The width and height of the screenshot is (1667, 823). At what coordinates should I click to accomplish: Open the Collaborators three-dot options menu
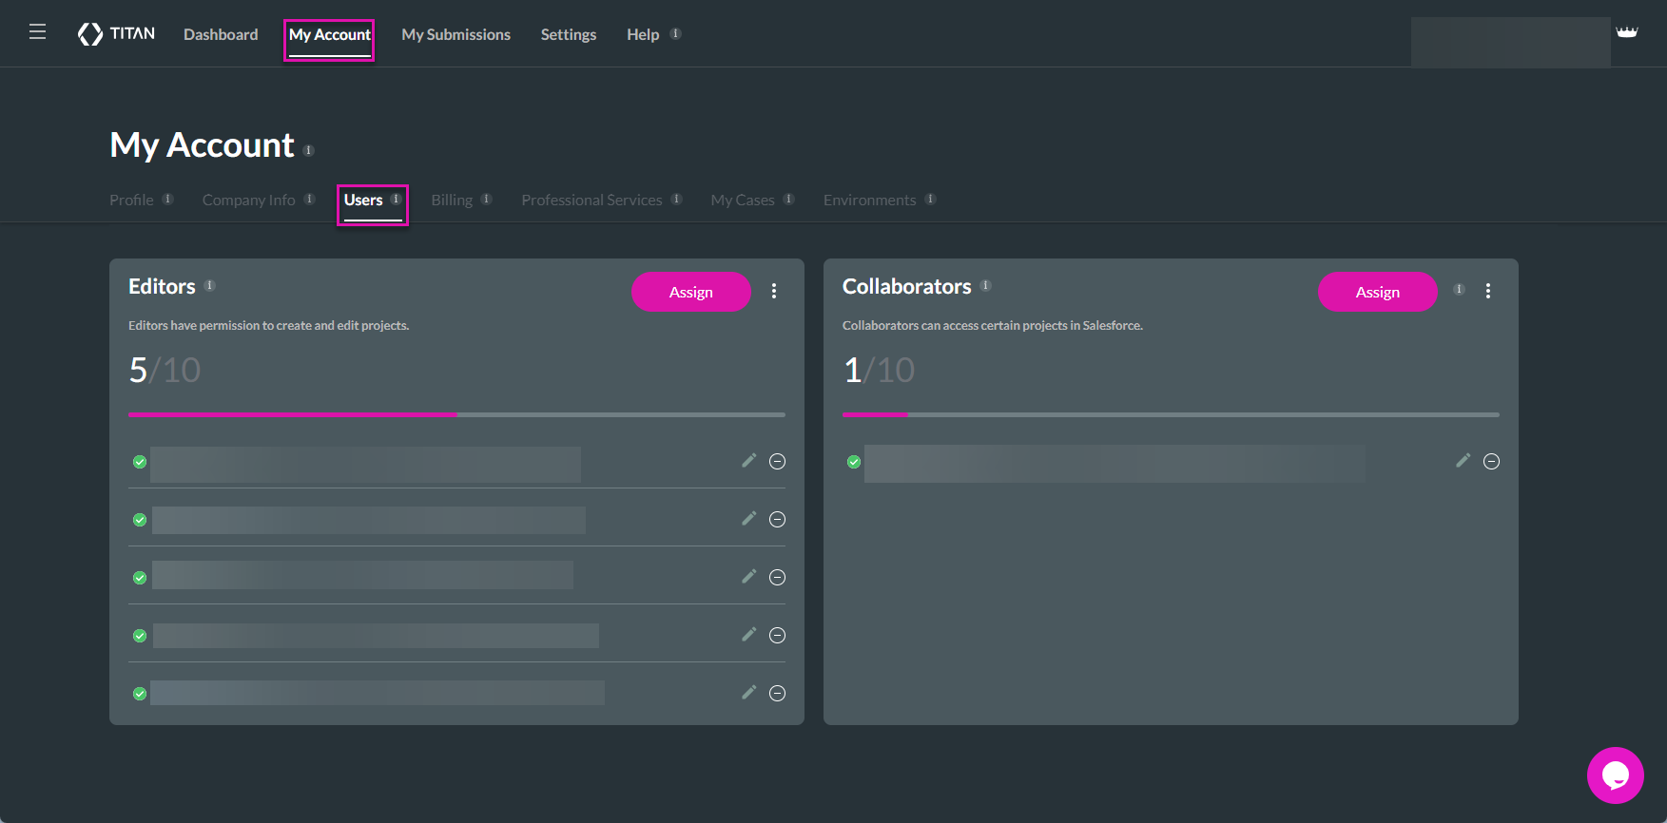pyautogui.click(x=1488, y=292)
